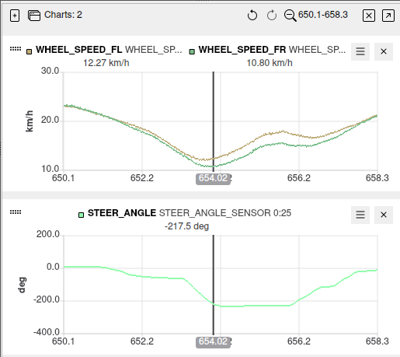400x357 pixels.
Task: Click the undo zoom arrow
Action: [252, 16]
